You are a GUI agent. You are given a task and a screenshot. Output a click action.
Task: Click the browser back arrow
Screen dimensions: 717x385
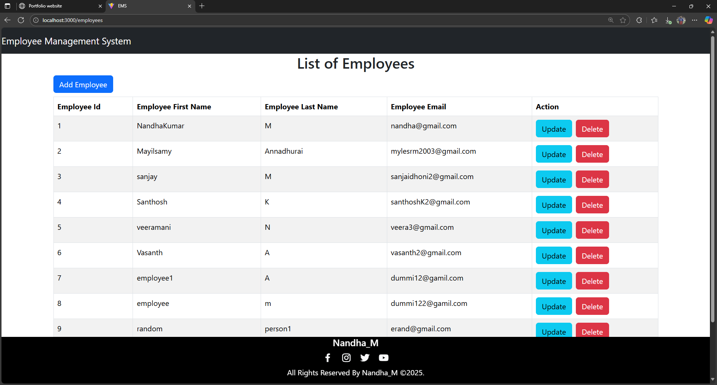[7, 20]
